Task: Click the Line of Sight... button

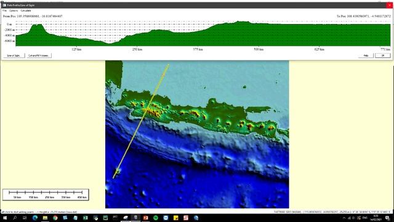Action: [x=14, y=55]
